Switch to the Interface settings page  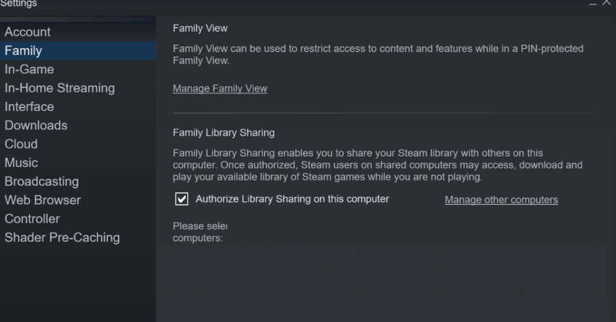click(x=29, y=106)
